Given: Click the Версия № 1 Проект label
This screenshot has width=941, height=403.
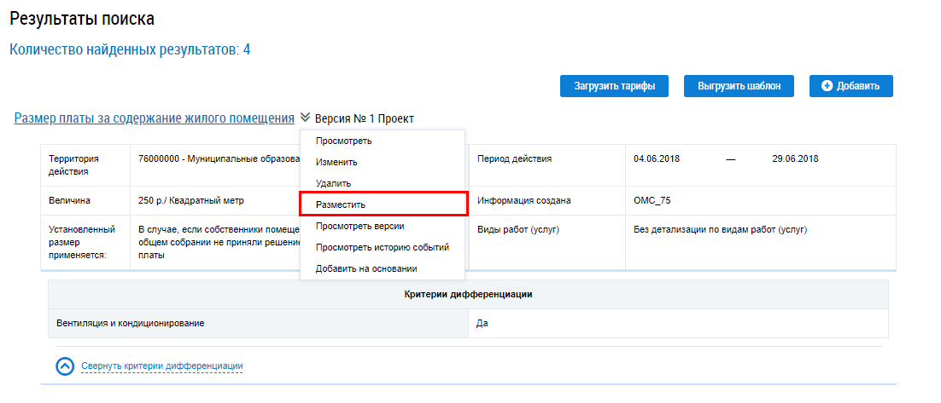Looking at the screenshot, I should click(364, 119).
